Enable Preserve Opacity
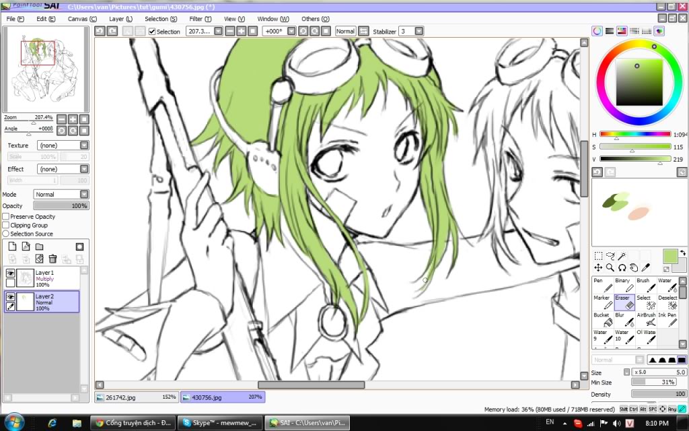Image resolution: width=689 pixels, height=431 pixels. click(x=6, y=216)
